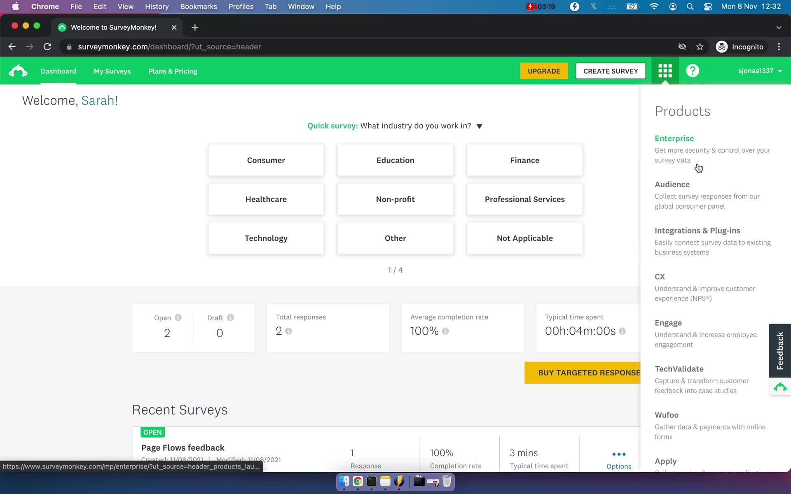
Task: Open the Feedback side tab
Action: (x=780, y=350)
